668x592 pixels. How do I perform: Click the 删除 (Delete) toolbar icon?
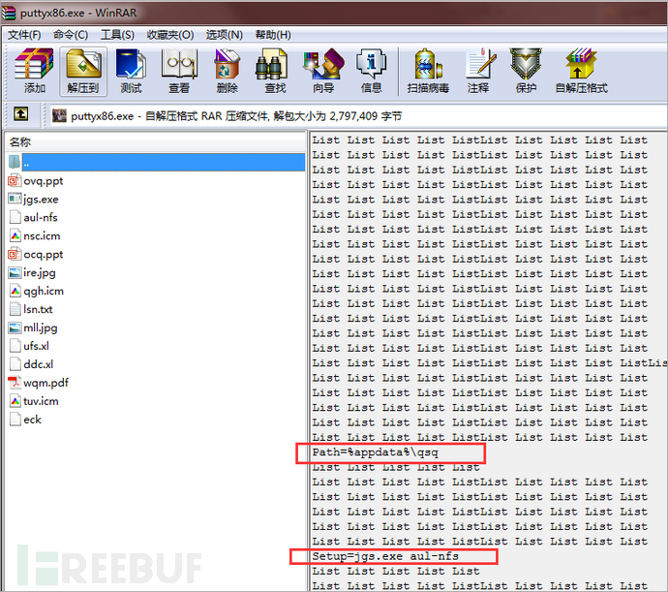pos(228,64)
